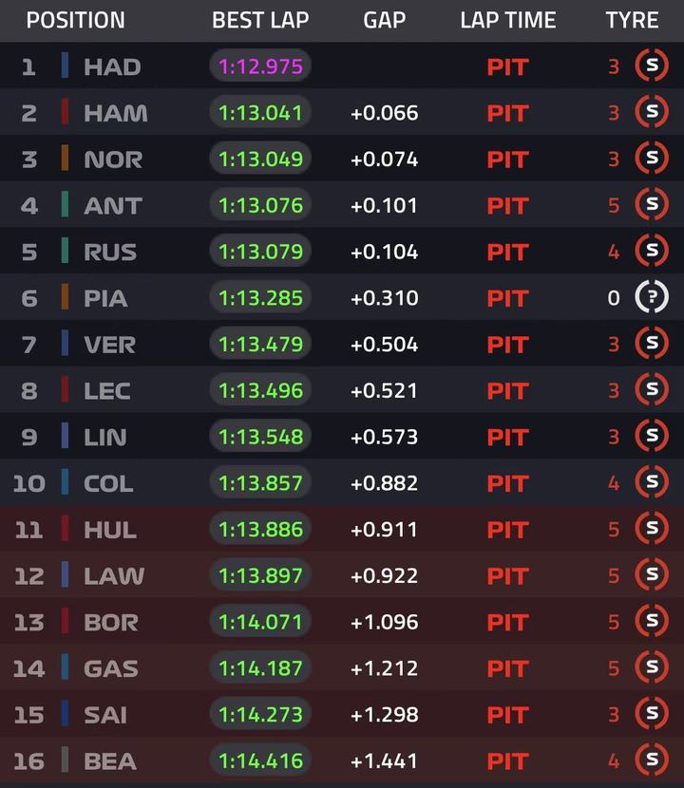This screenshot has height=788, width=684.
Task: Click NOR's orange team colour bar
Action: (65, 158)
